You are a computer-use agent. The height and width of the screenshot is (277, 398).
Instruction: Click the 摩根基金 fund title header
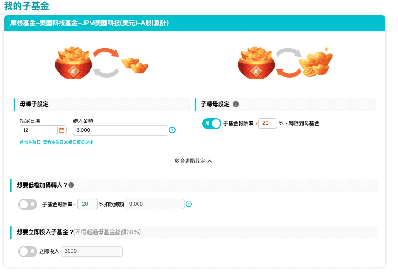(x=90, y=23)
